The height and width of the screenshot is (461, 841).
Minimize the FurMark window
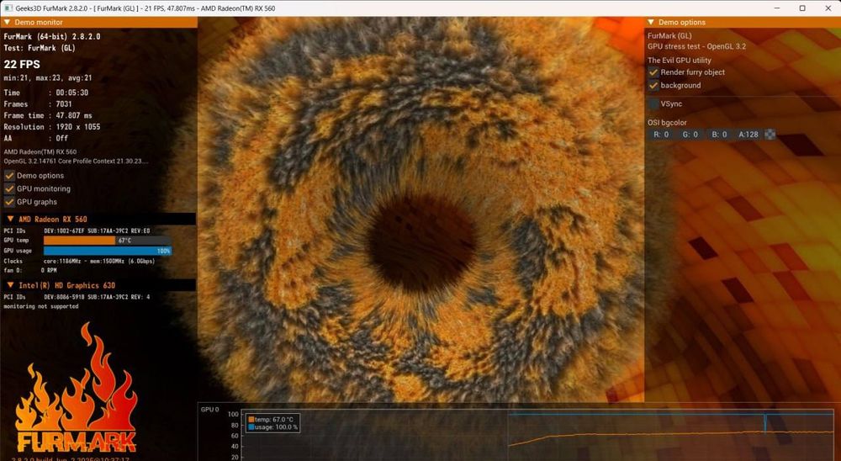click(x=778, y=8)
